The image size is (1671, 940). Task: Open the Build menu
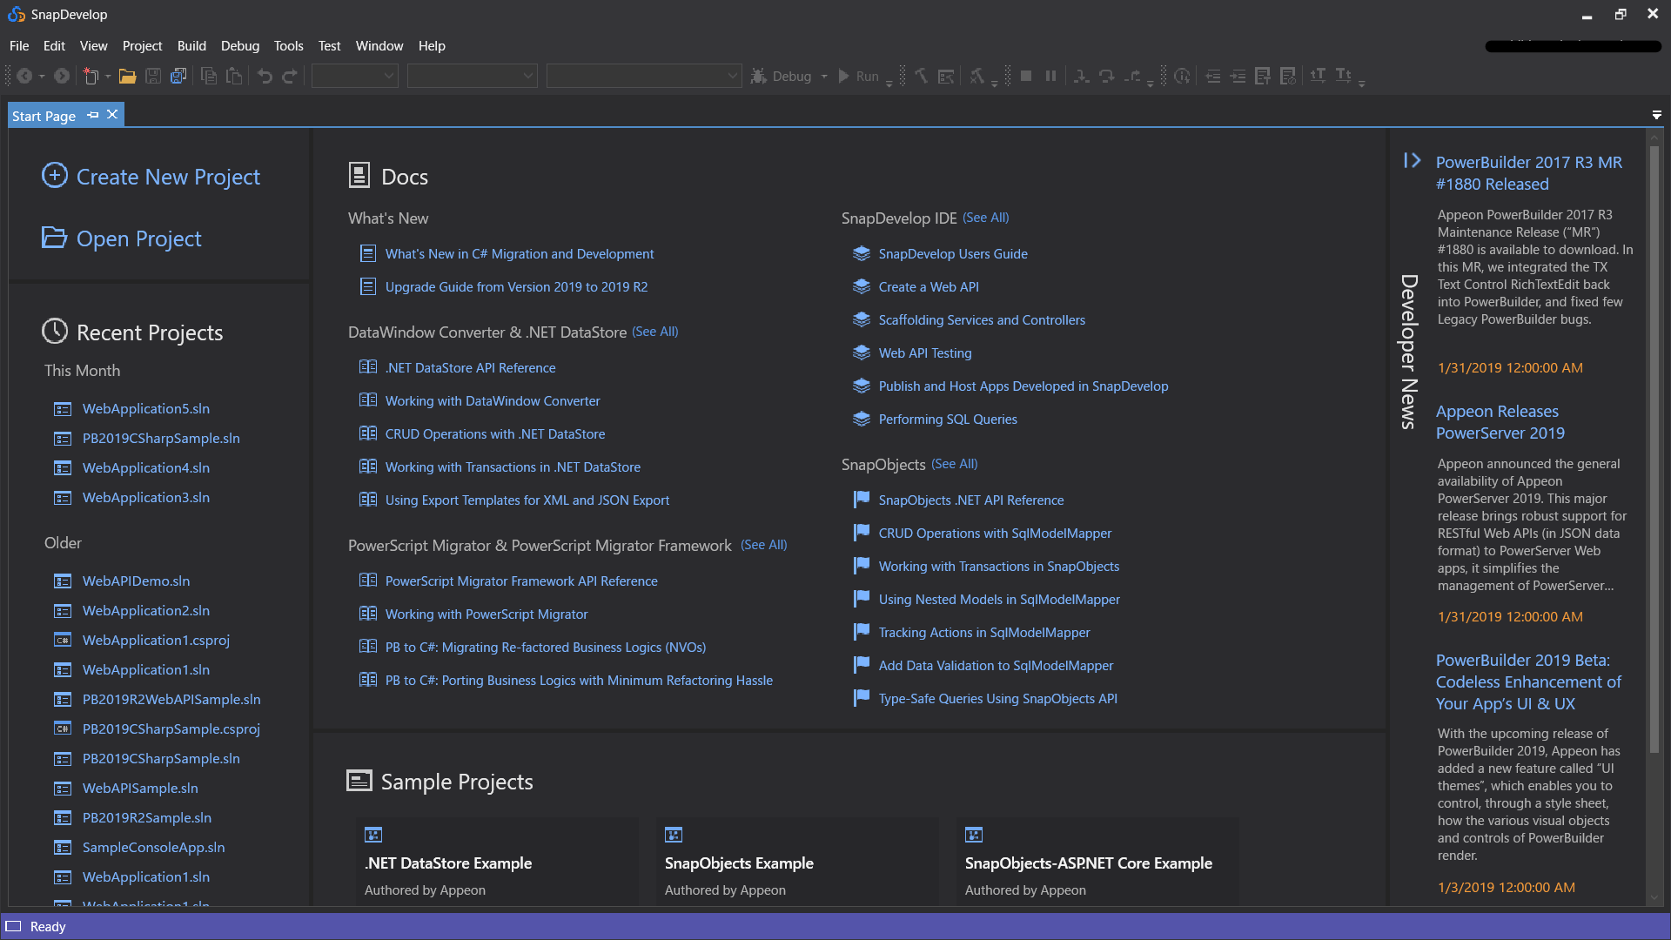click(x=191, y=45)
